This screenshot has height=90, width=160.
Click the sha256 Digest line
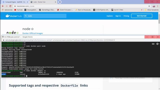click(x=38, y=67)
